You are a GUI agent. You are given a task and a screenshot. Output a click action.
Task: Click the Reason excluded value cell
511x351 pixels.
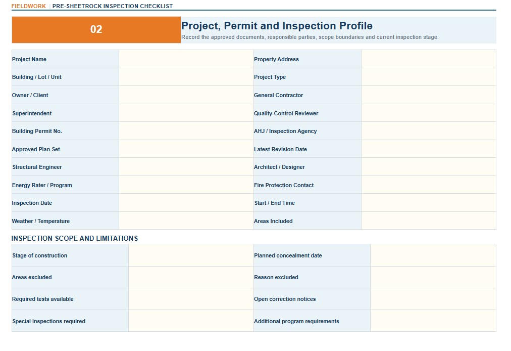433,277
